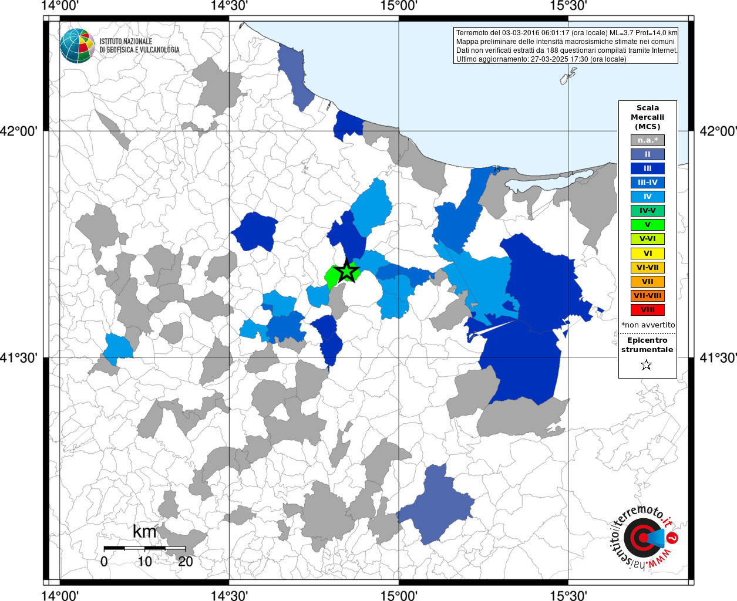
Task: Click the right 41°30' latitude label
Action: coord(718,357)
